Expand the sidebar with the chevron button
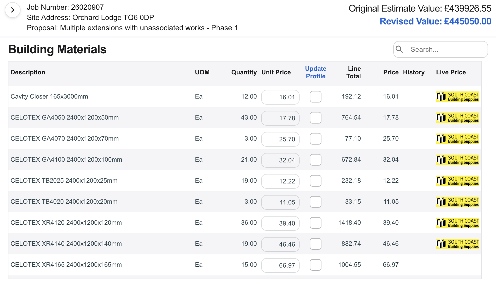 tap(13, 10)
